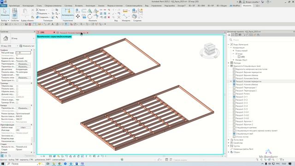Open the 'Конструкция' ribbon tab
The height and width of the screenshot is (166, 295).
[28, 6]
